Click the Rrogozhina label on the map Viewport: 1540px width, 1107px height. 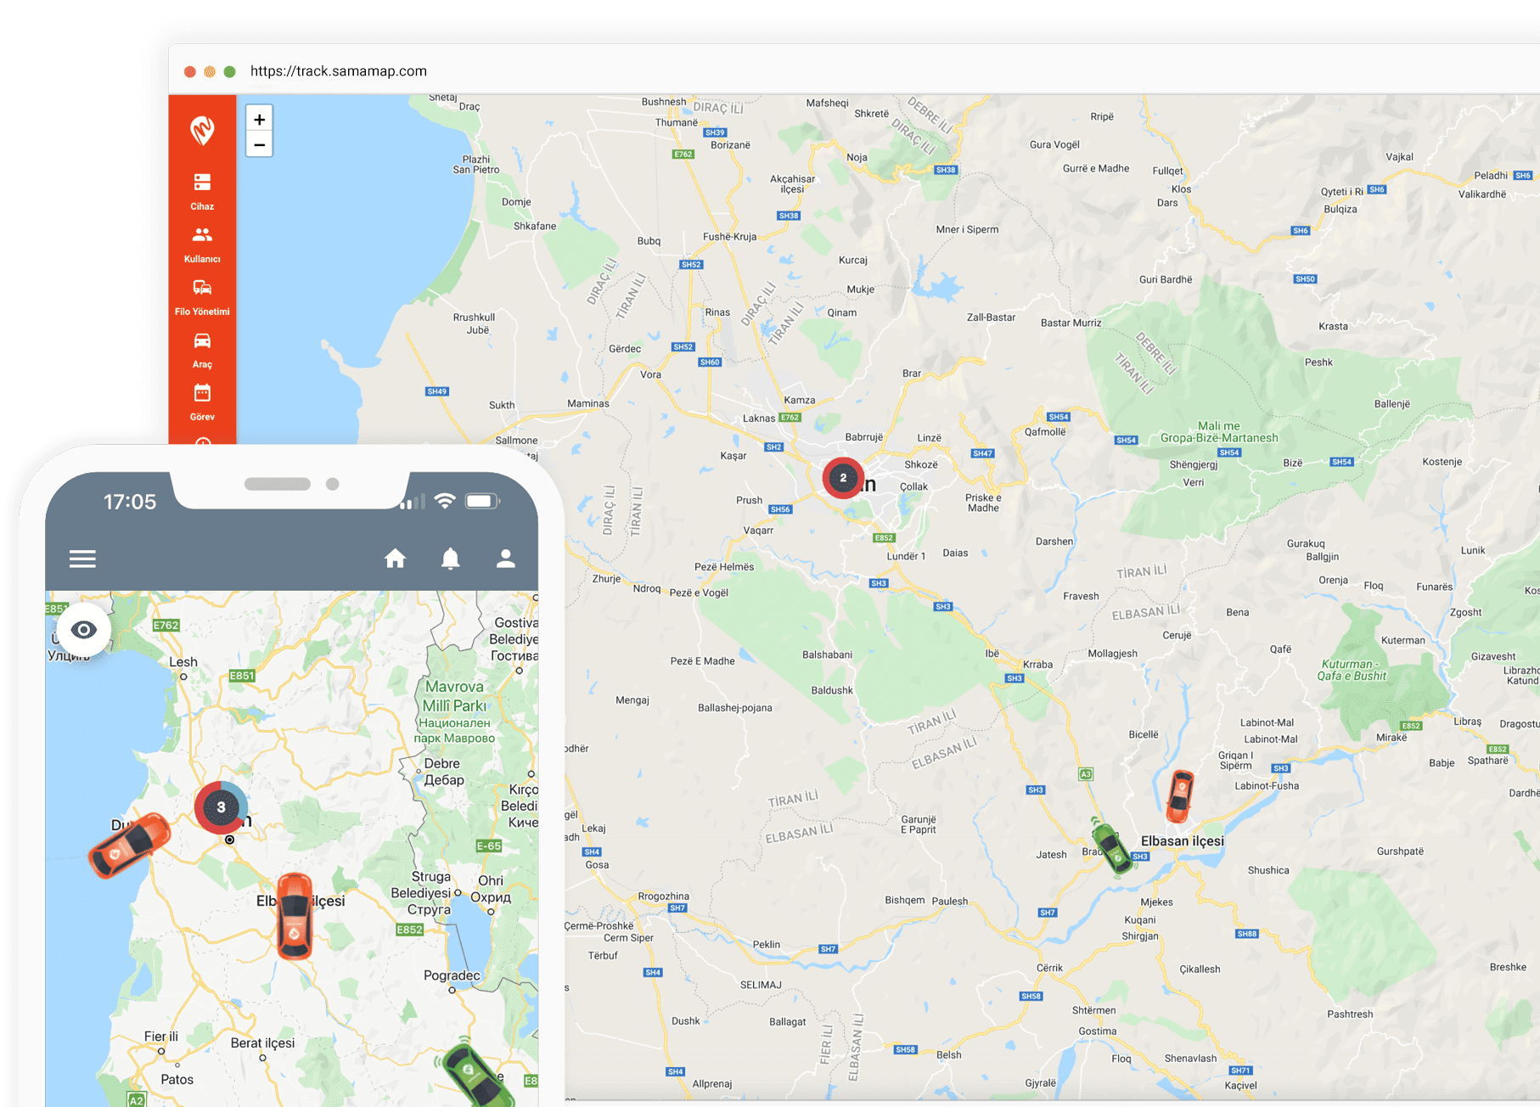coord(664,896)
